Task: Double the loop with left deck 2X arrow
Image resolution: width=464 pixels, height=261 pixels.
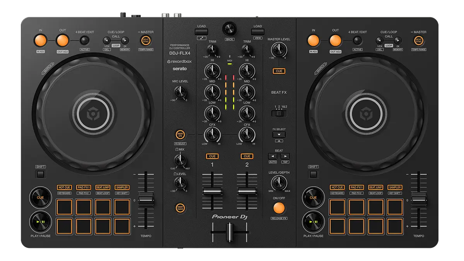Action: 125,40
